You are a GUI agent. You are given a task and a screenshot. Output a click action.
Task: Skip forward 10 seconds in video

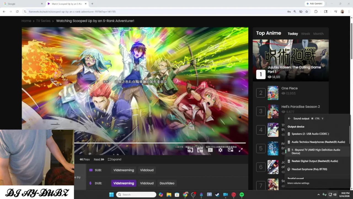pos(200,150)
